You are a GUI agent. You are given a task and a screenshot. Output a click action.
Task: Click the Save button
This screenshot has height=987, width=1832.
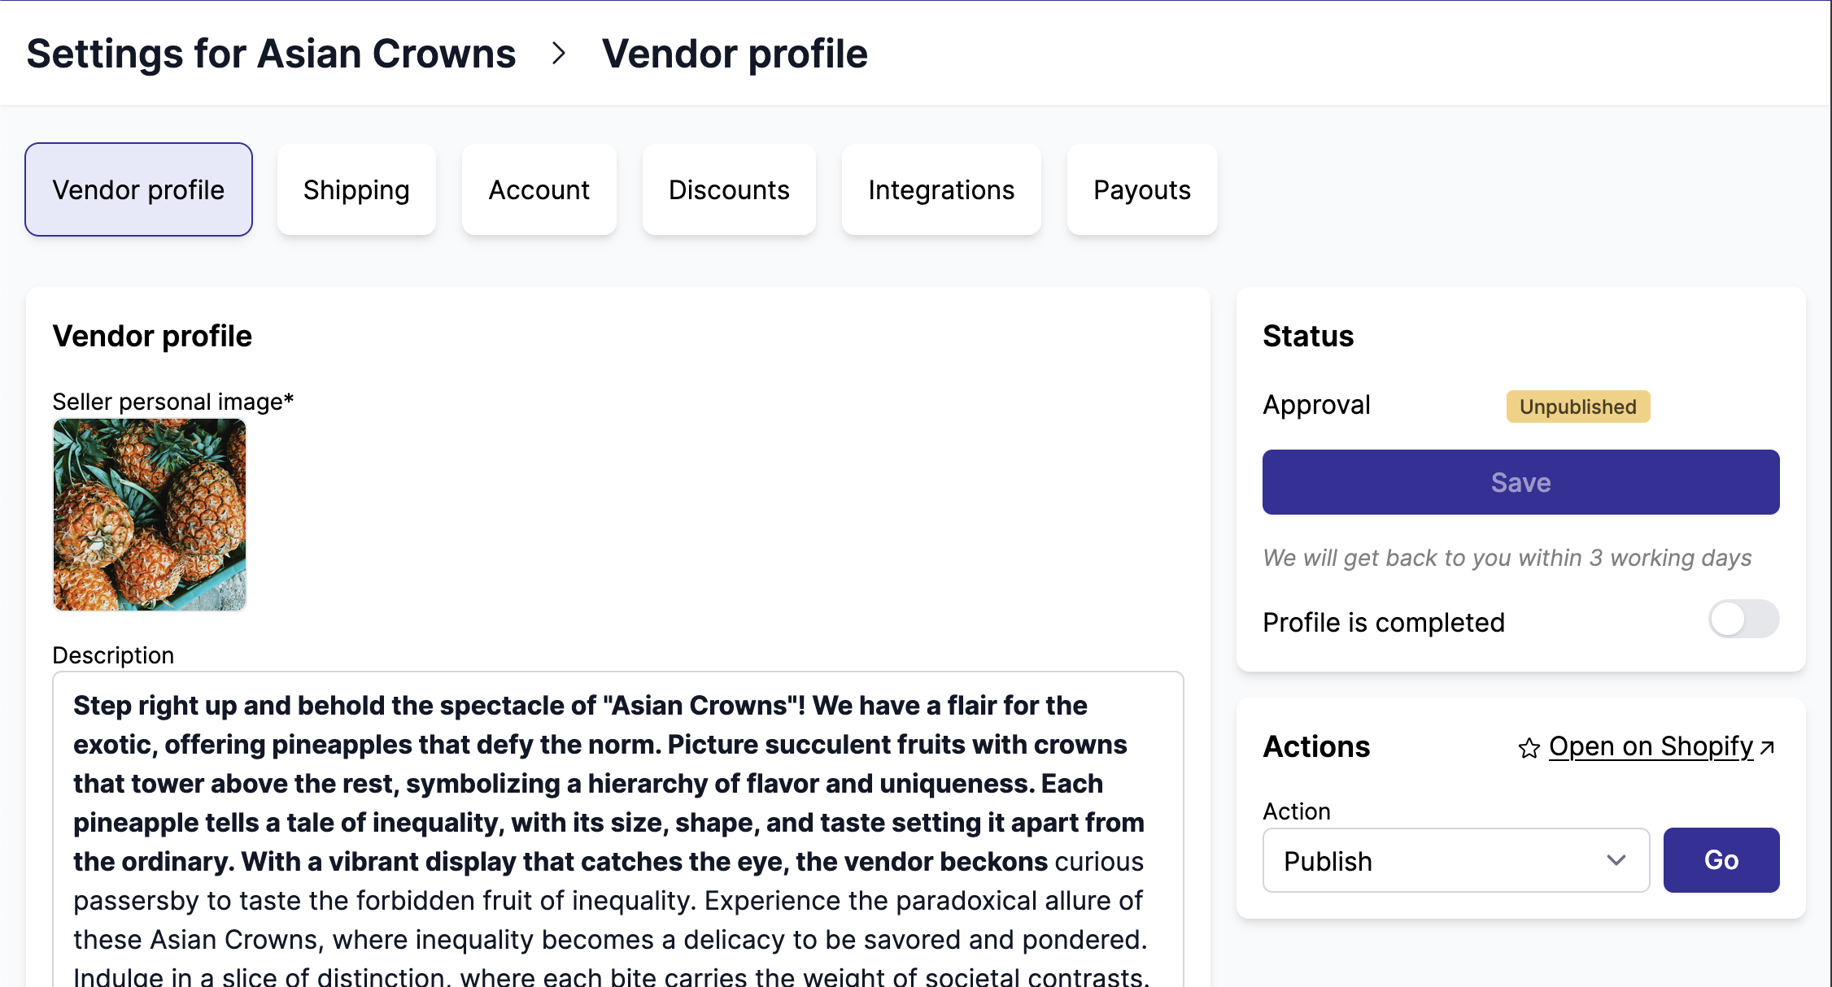point(1520,481)
